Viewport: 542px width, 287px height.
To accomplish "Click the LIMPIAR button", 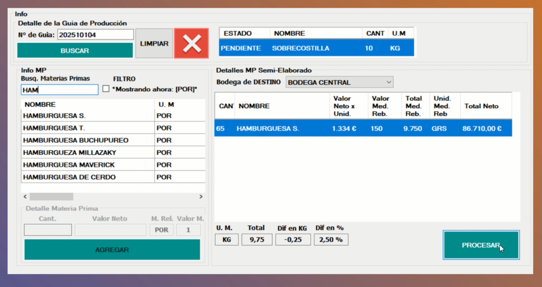I will click(154, 43).
